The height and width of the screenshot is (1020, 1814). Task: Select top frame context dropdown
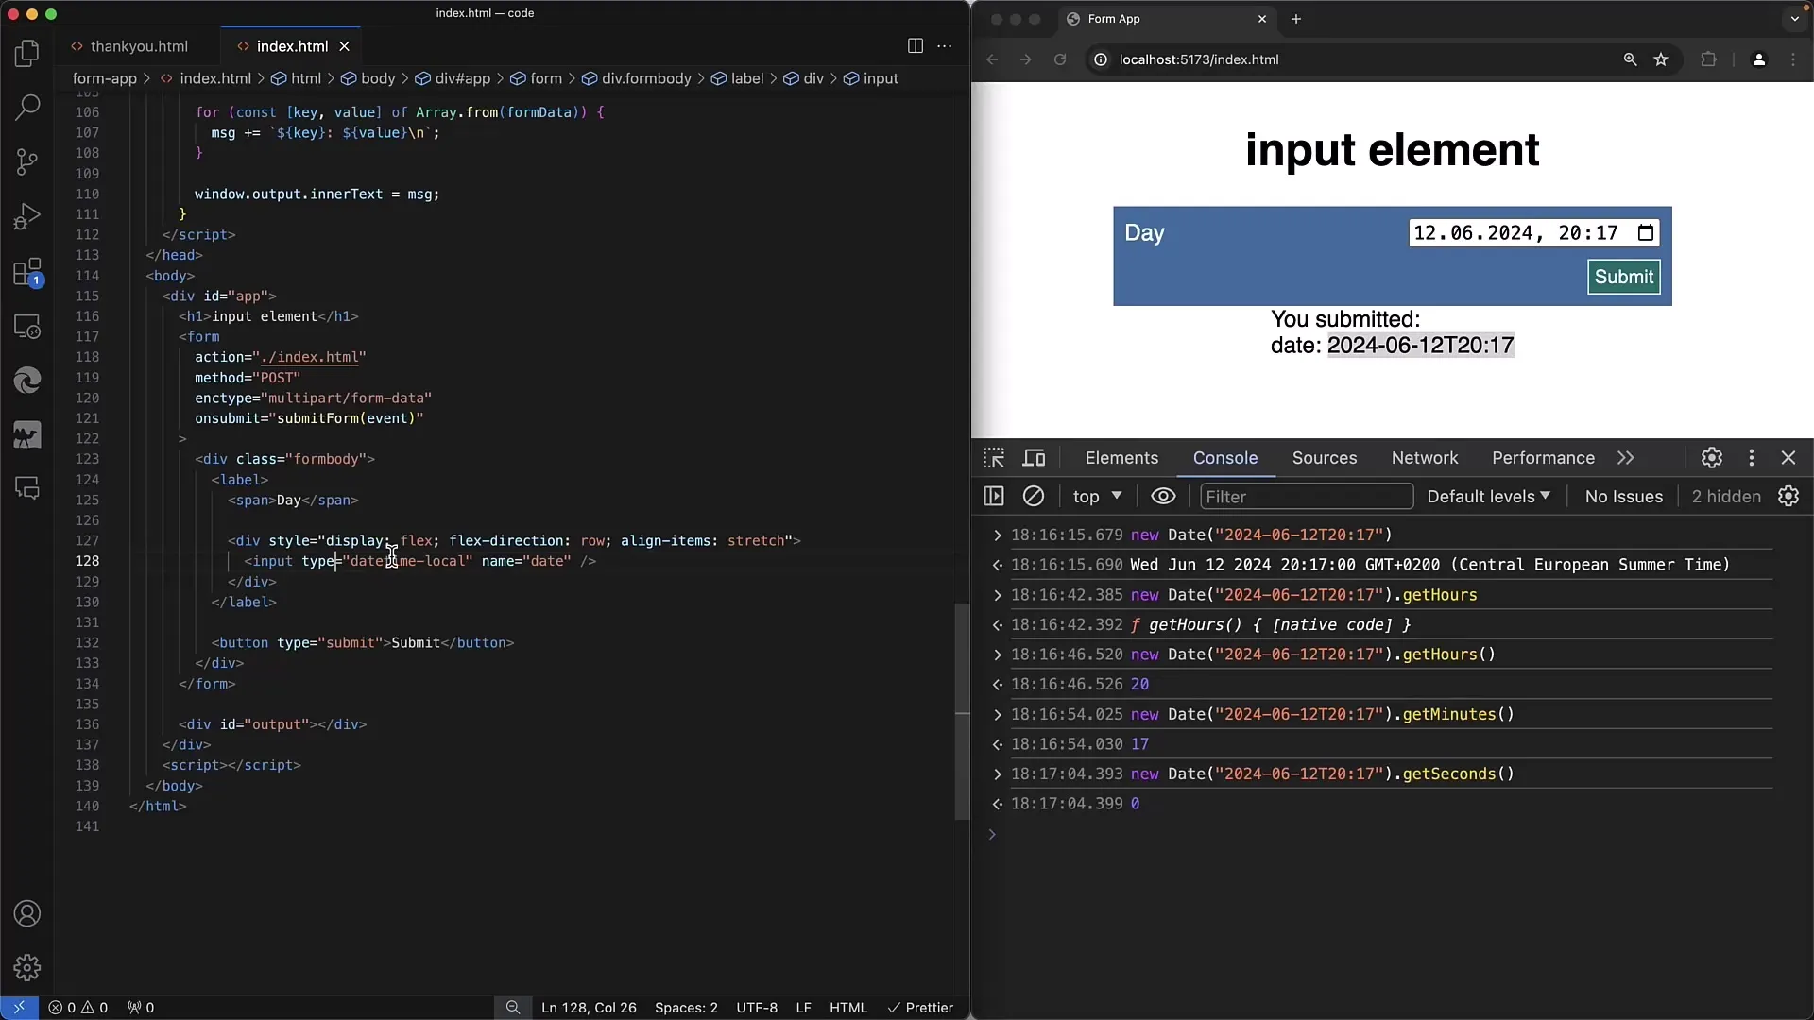pyautogui.click(x=1096, y=496)
